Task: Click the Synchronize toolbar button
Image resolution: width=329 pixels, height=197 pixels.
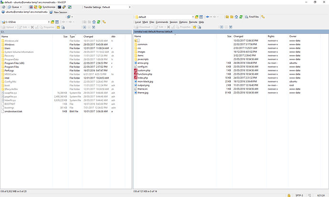Action: click(x=47, y=7)
